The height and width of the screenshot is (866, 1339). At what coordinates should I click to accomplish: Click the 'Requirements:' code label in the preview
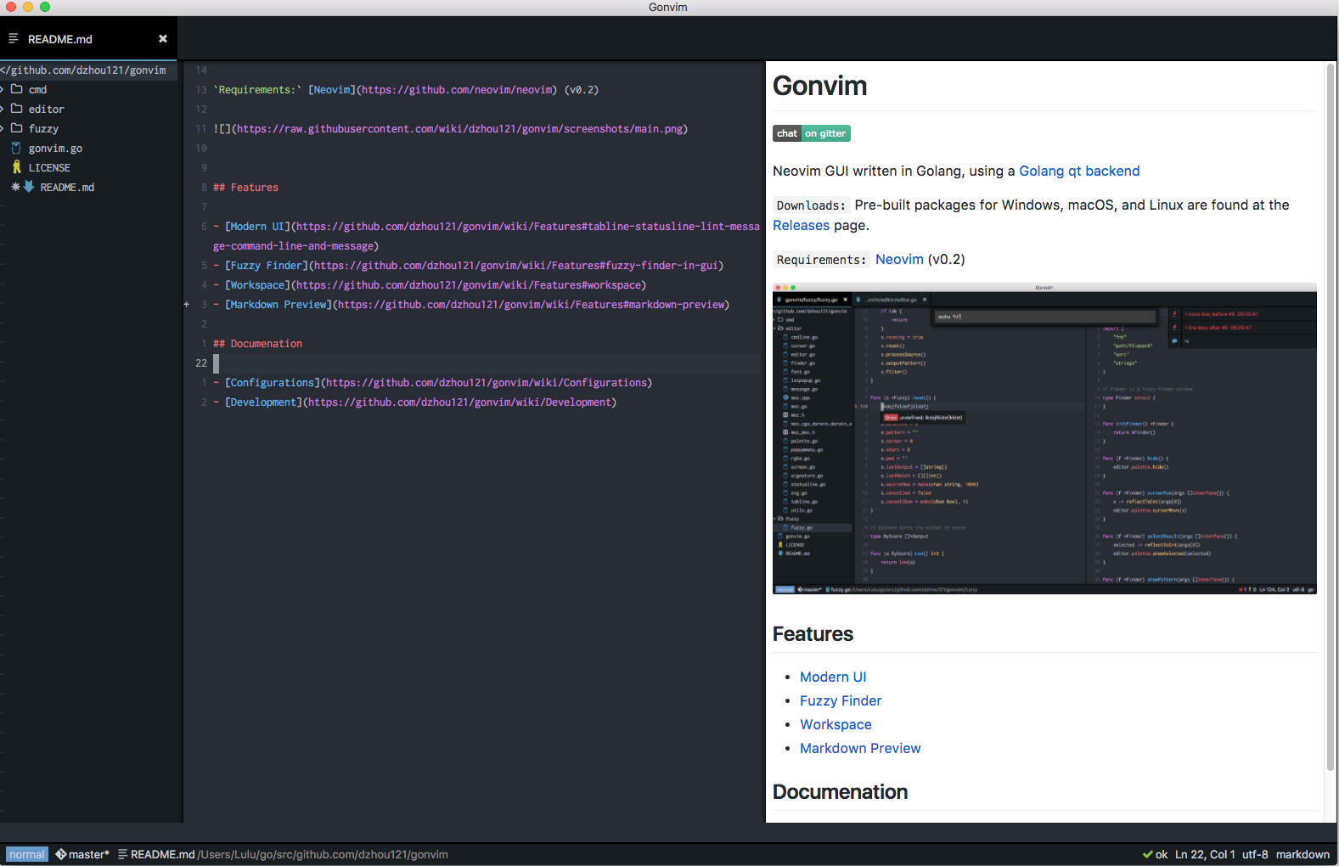point(821,260)
